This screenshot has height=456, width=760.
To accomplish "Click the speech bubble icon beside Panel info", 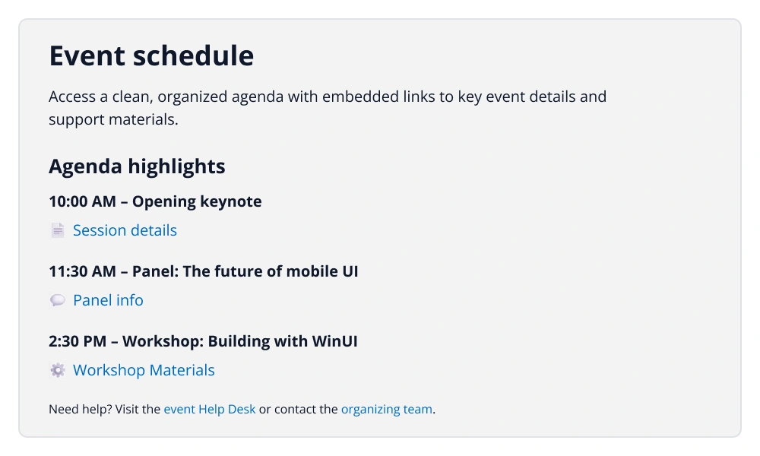I will tap(58, 300).
